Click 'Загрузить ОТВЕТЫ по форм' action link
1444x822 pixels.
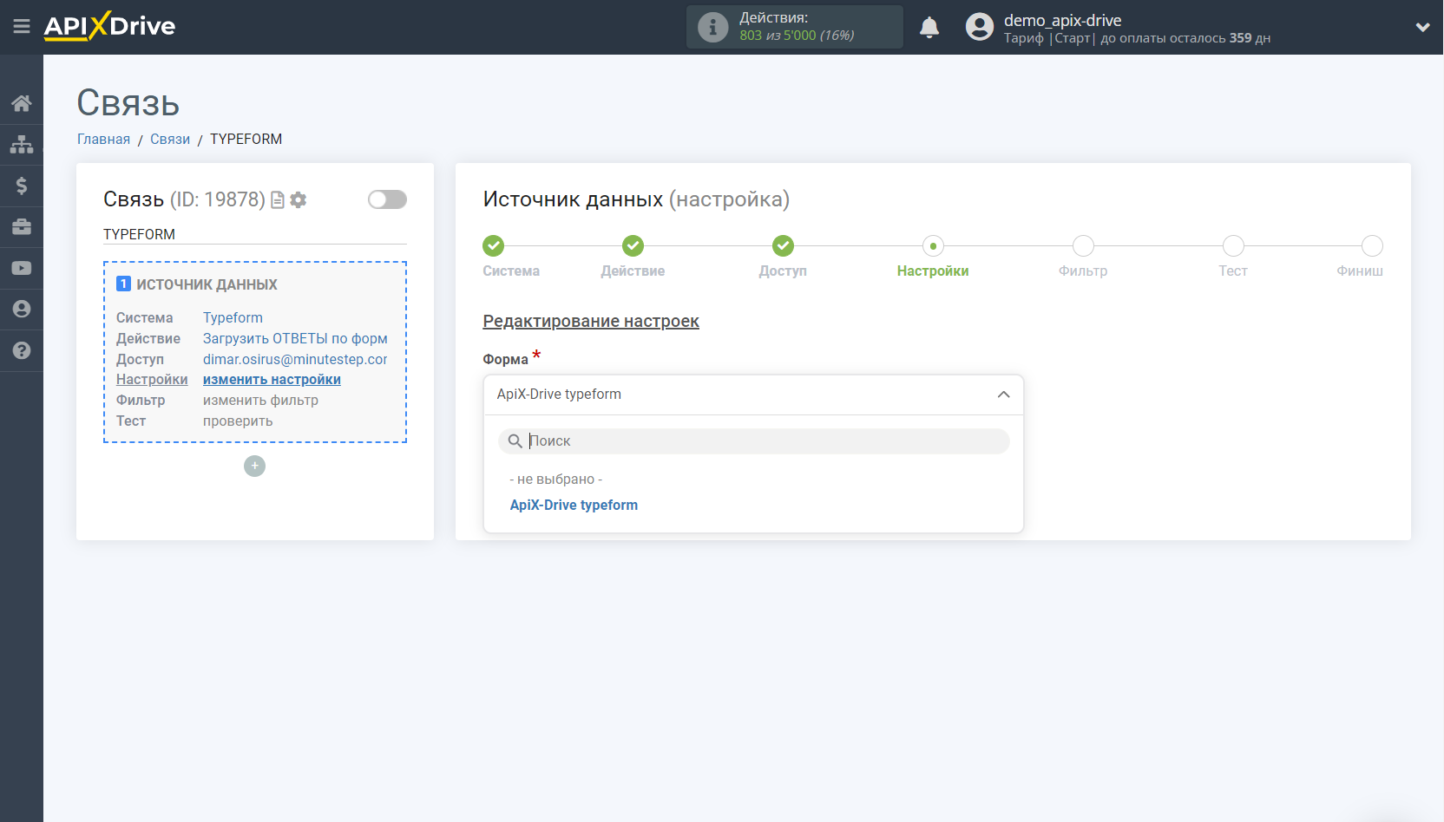tap(295, 339)
